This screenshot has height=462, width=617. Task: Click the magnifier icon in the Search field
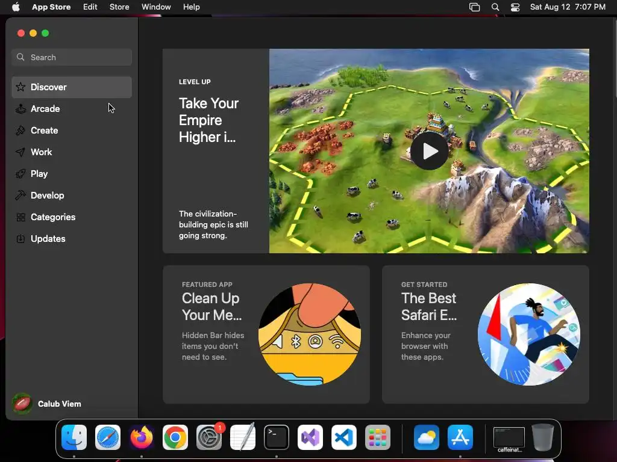pyautogui.click(x=20, y=57)
